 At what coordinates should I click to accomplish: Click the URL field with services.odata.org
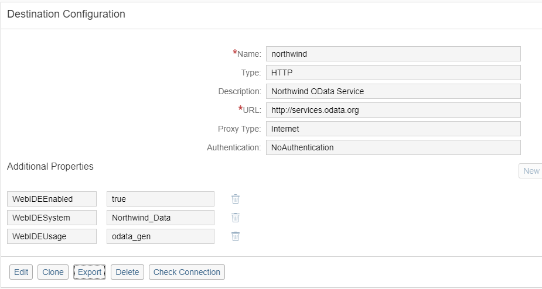[x=393, y=110]
